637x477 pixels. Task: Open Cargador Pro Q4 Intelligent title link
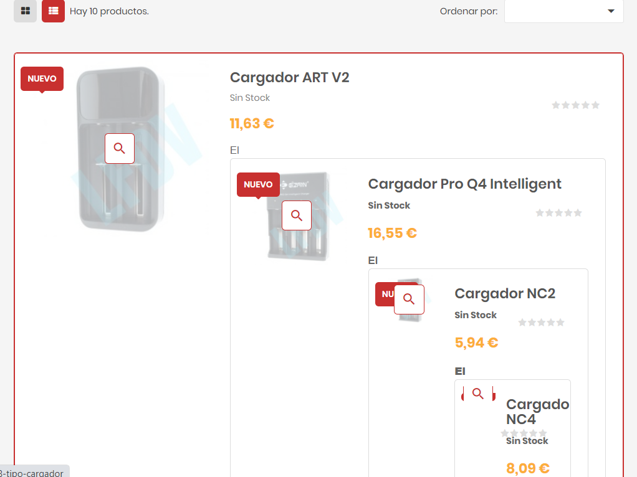point(465,184)
